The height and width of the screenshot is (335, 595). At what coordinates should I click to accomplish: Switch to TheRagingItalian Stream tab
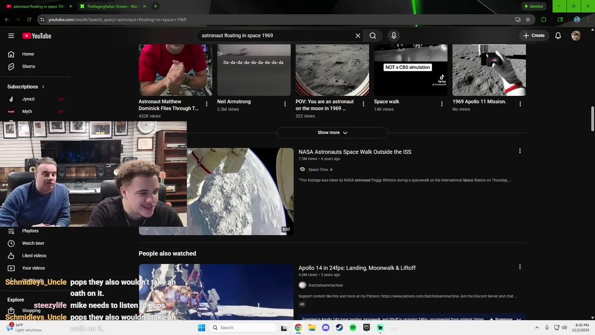[x=112, y=7]
